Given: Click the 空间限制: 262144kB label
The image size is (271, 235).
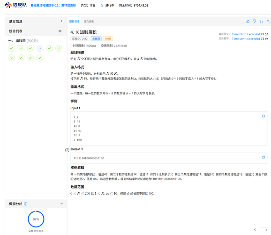Looking at the screenshot, I should [114, 46].
